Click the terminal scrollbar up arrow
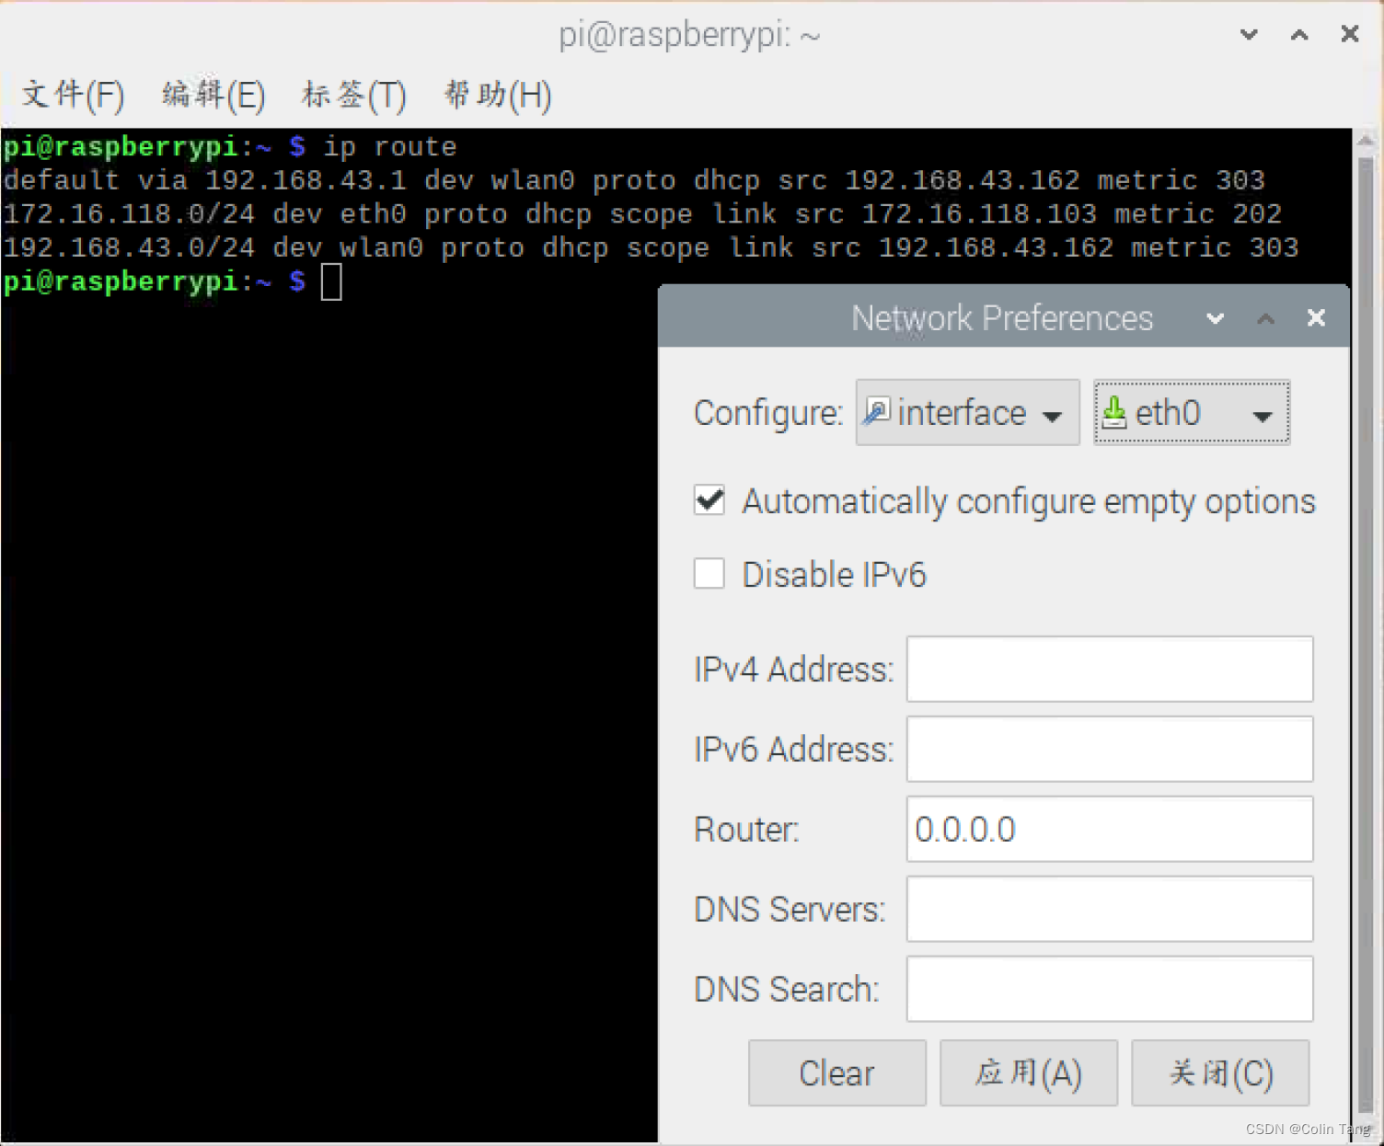The image size is (1384, 1146). 1366,141
